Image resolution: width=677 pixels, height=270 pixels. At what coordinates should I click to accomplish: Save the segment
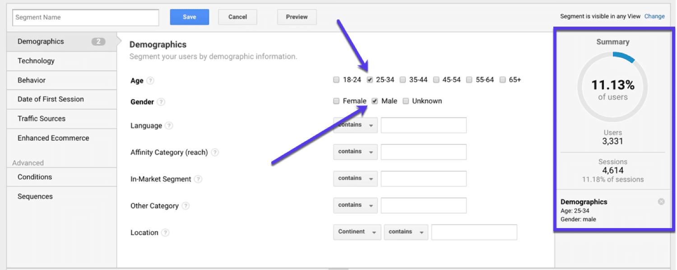(189, 17)
